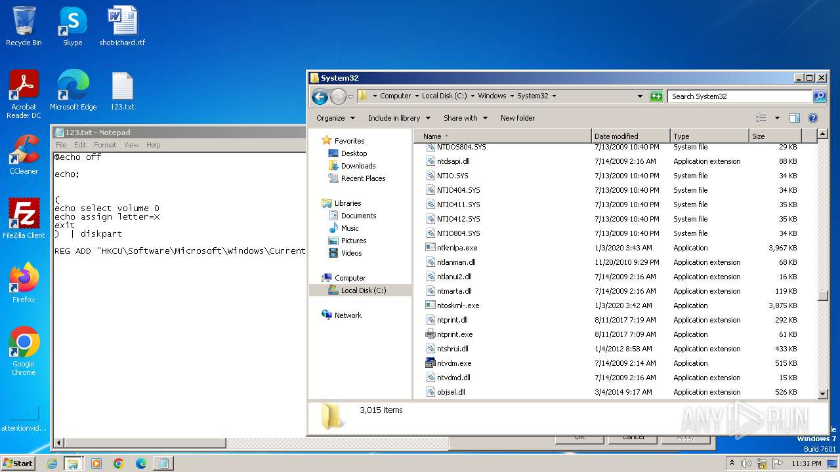Launch Internet Explorer from the taskbar
The image size is (840, 472).
click(52, 463)
